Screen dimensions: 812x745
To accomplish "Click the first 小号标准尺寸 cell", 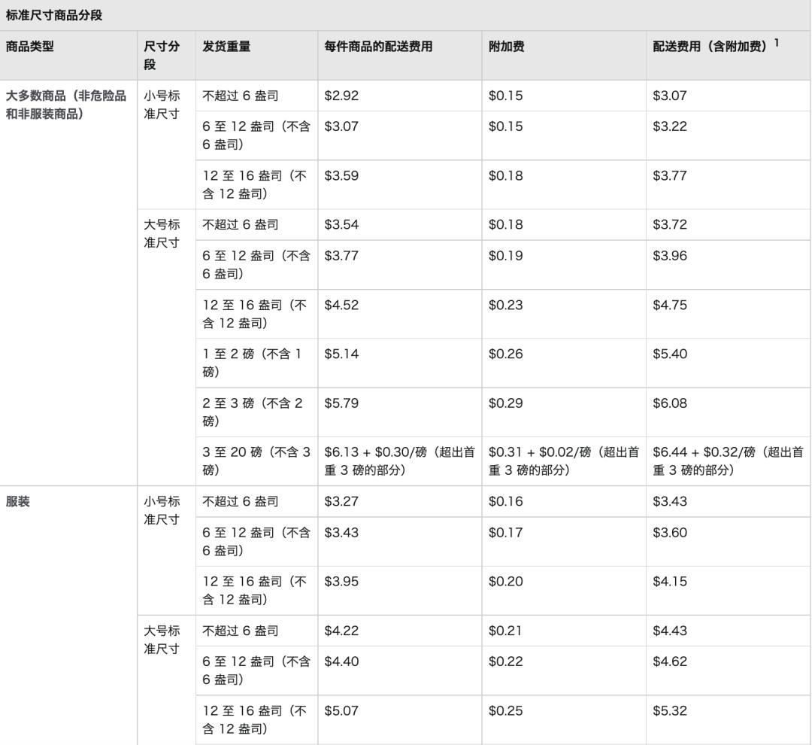I will pos(162,103).
